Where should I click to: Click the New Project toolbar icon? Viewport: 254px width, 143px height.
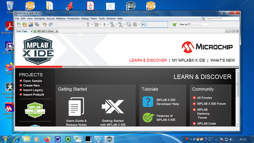click(24, 24)
